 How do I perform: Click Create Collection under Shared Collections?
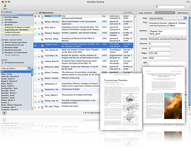click(x=13, y=55)
